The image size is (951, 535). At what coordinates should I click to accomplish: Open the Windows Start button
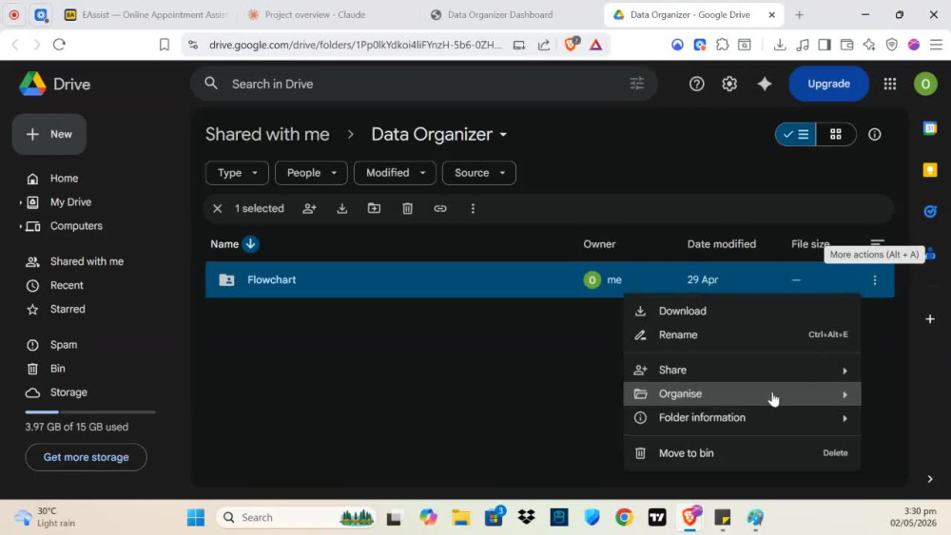(x=196, y=518)
